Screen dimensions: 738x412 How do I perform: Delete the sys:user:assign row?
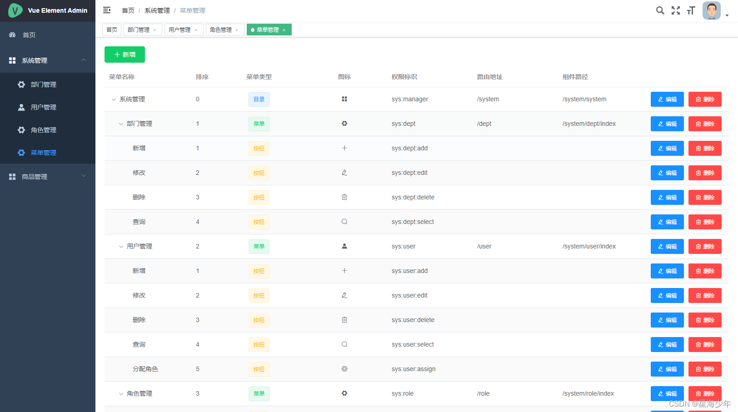(705, 369)
